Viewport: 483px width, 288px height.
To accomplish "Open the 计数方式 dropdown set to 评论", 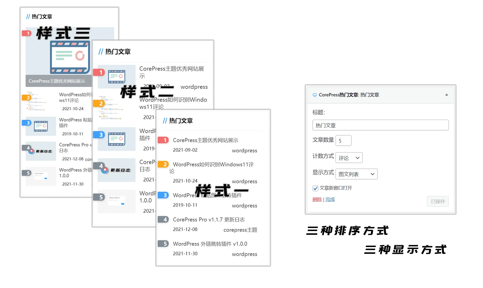I will pos(349,158).
